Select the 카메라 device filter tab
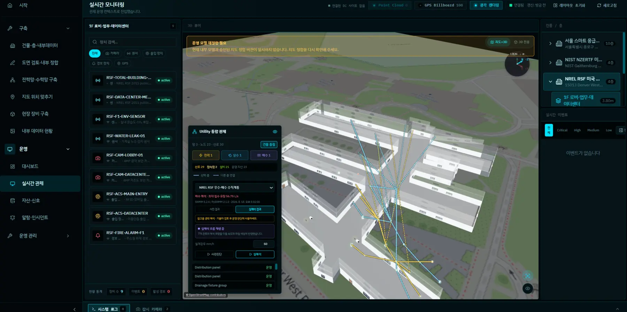Screen dimensions: 627x312 pyautogui.click(x=112, y=53)
